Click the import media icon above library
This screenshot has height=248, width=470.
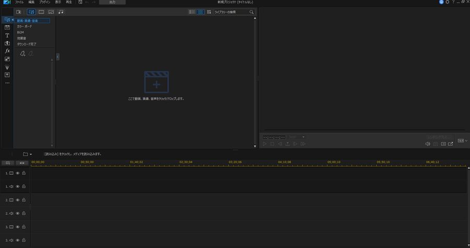[x=19, y=11]
